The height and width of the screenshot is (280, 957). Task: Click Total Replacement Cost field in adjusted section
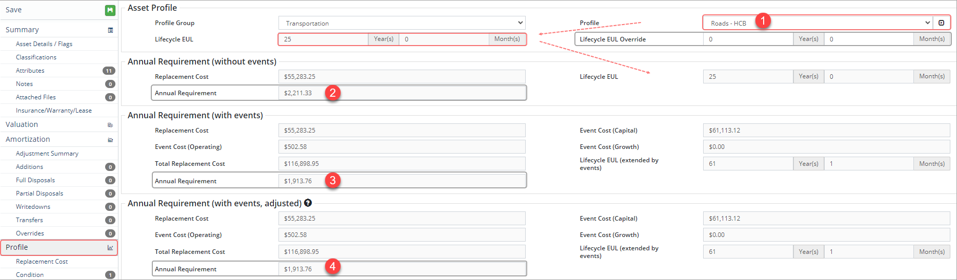[402, 252]
